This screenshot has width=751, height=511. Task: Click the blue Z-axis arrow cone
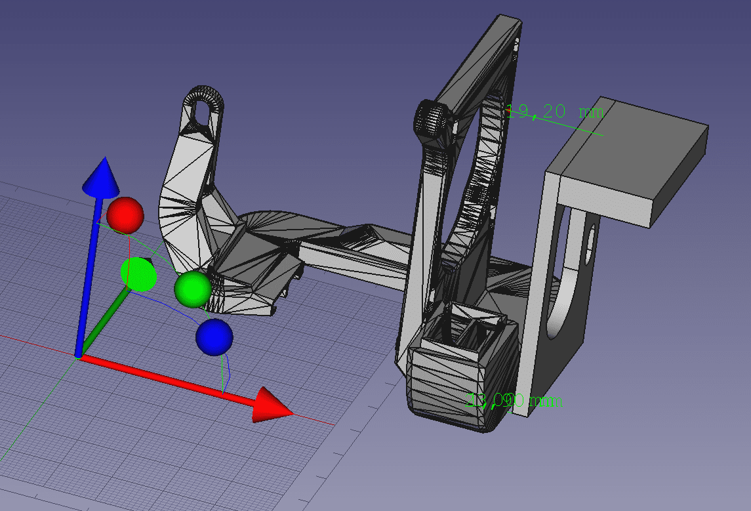(x=102, y=177)
